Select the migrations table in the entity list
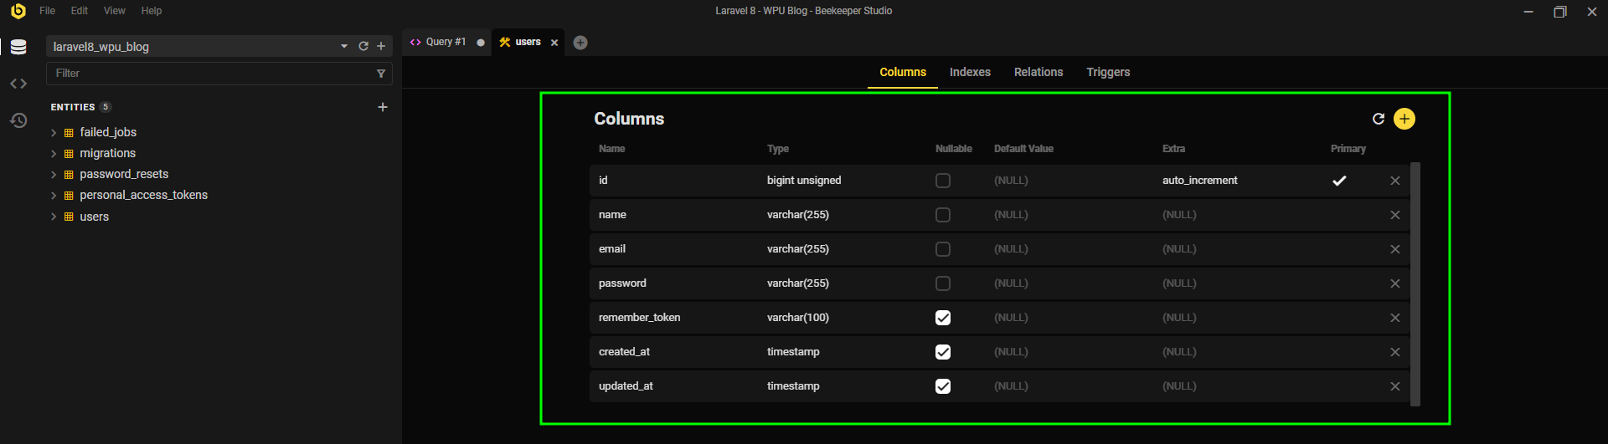The height and width of the screenshot is (444, 1608). (x=107, y=153)
